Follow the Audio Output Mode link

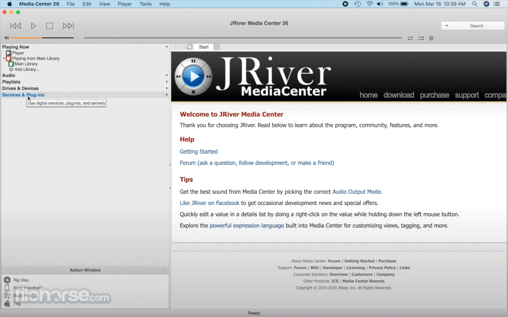point(357,192)
